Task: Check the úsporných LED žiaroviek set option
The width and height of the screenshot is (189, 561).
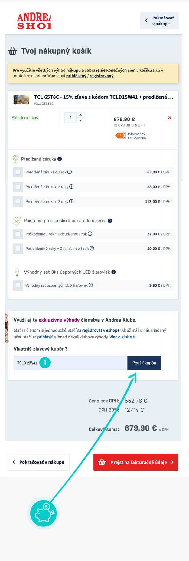Action: [18, 285]
